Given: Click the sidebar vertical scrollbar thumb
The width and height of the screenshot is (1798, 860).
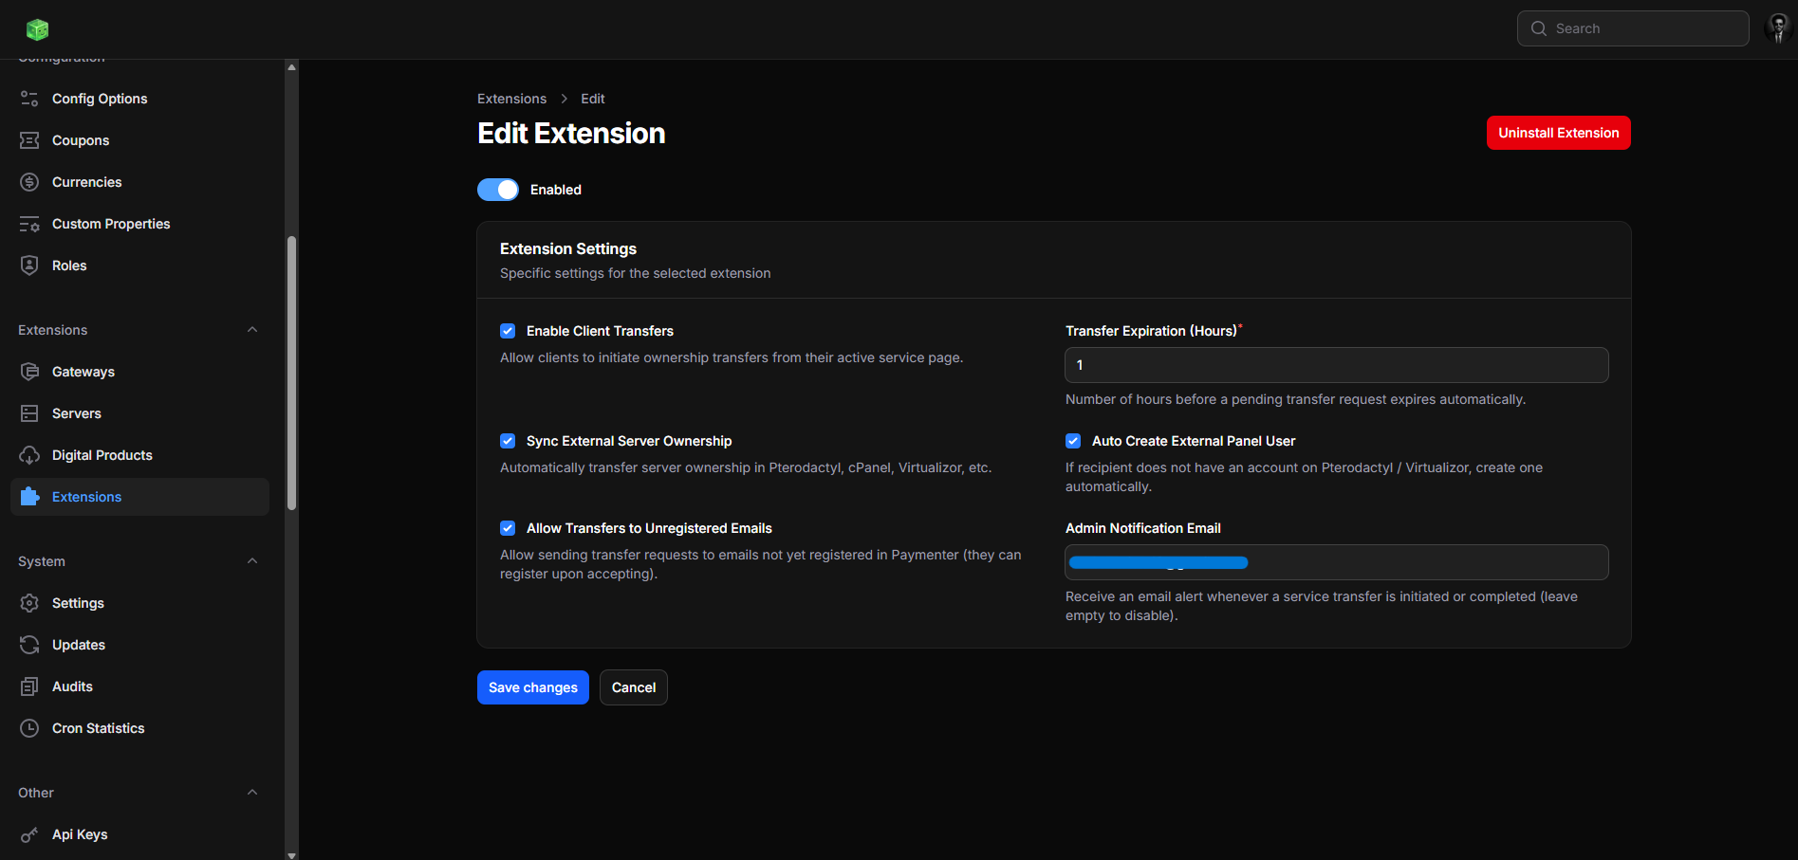Looking at the screenshot, I should coord(292,373).
